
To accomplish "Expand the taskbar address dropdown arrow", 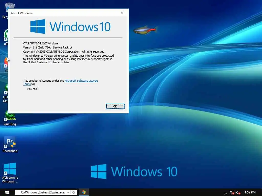I will [68, 192].
